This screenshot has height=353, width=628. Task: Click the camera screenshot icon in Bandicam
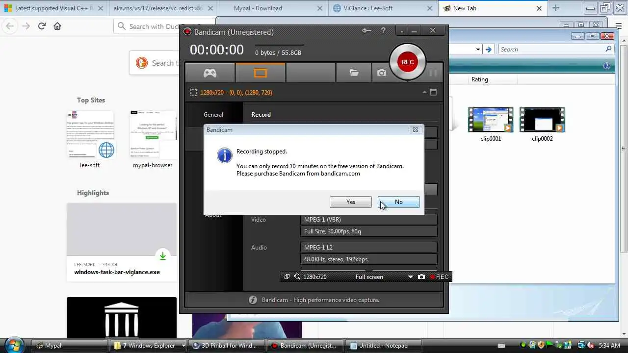point(382,73)
